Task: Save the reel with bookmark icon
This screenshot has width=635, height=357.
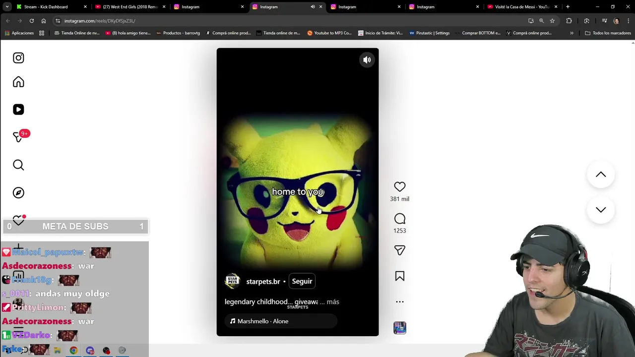Action: (x=400, y=276)
